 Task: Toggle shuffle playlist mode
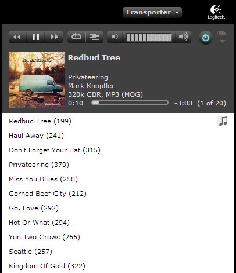pyautogui.click(x=95, y=37)
